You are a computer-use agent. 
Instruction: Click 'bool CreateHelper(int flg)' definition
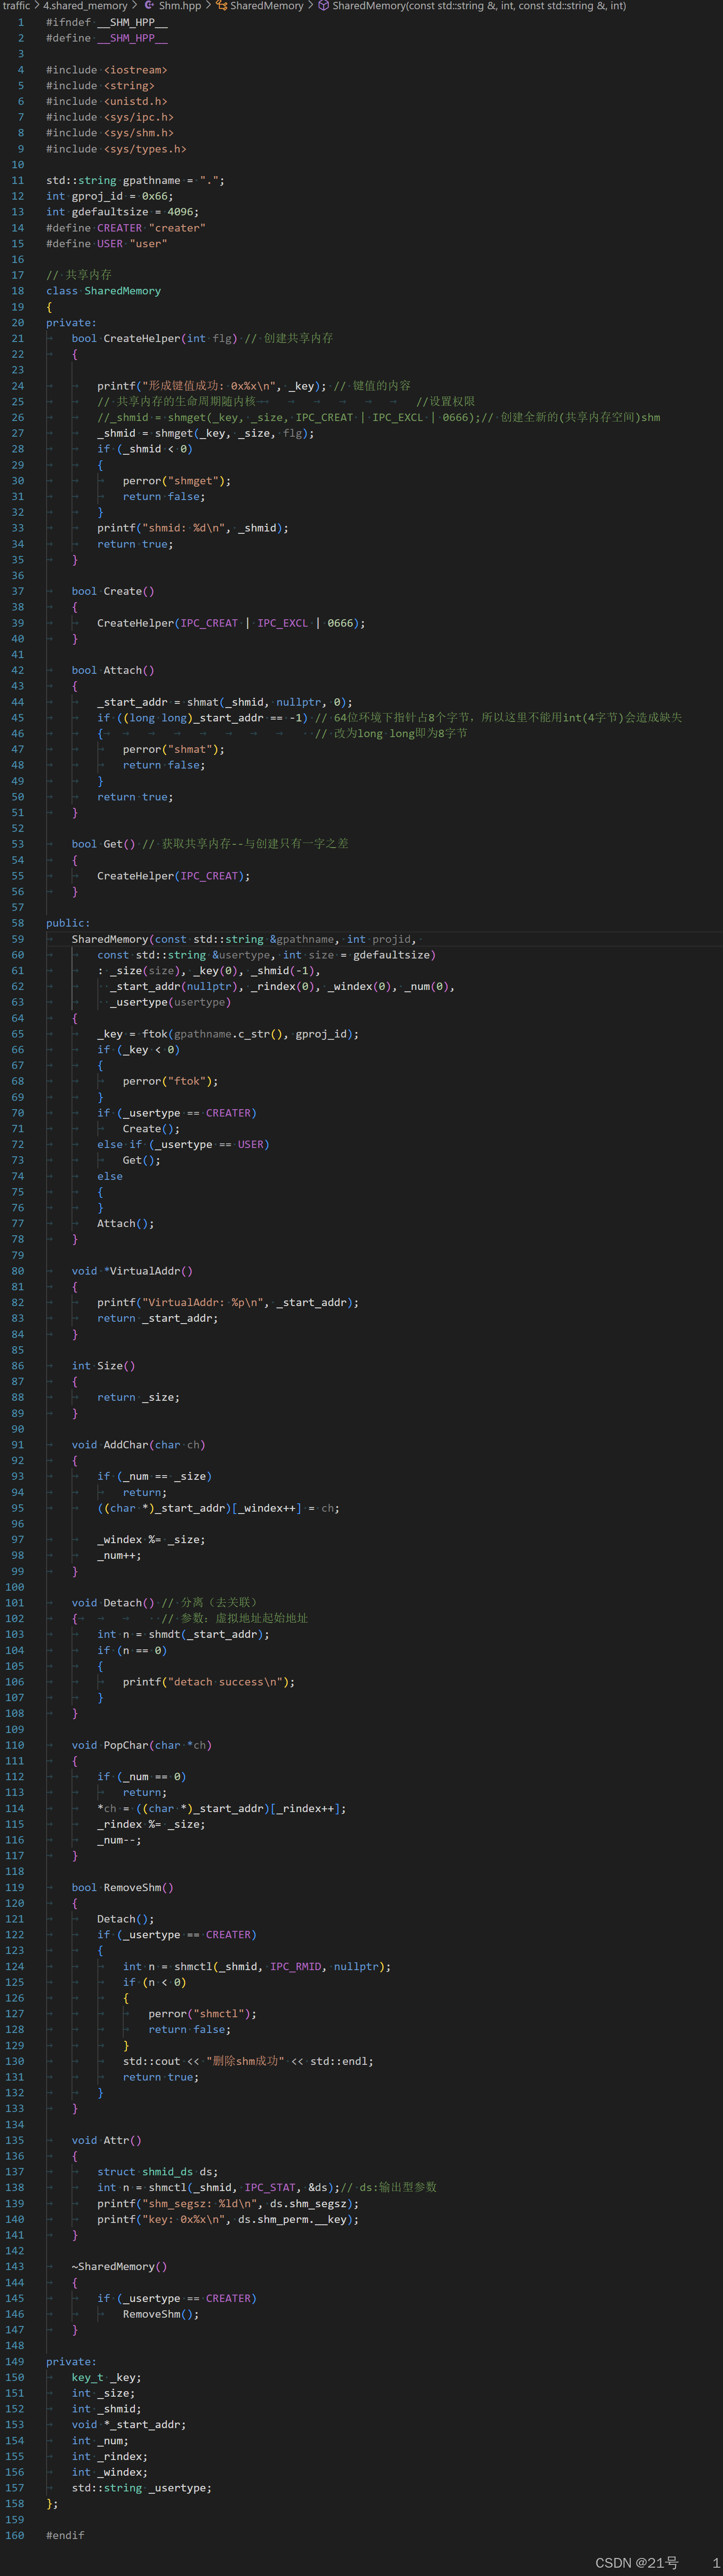point(155,338)
